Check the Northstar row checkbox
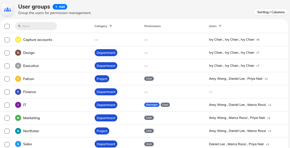This screenshot has height=148, width=290. pos(7,131)
